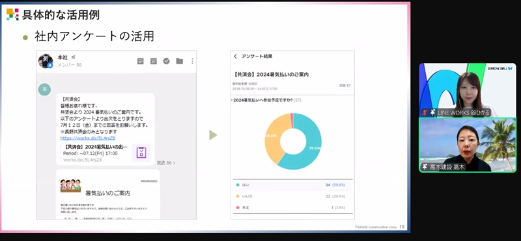Click the 本社 group avatar image
The image size is (521, 241).
(46, 61)
